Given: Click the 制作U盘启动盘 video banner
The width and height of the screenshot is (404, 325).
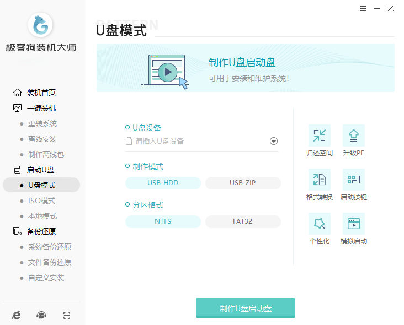Looking at the screenshot, I should coord(245,68).
